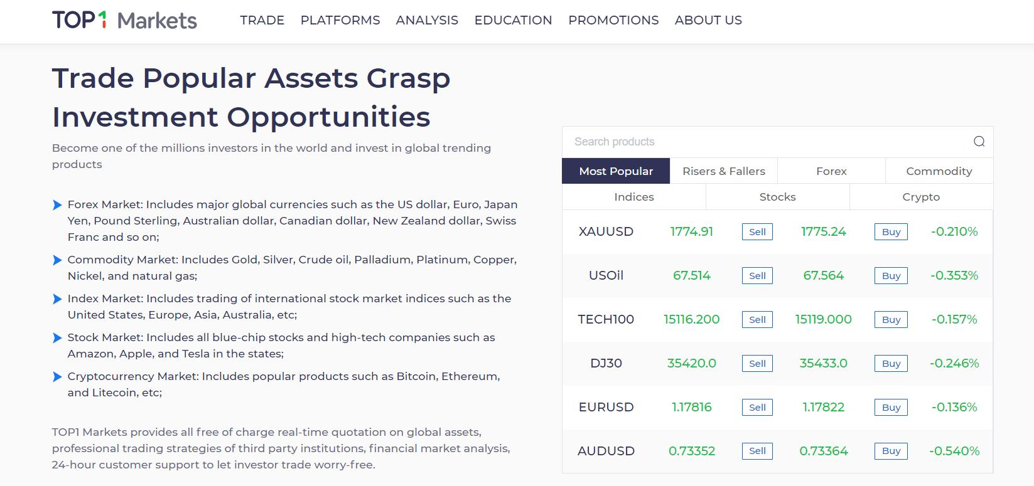Viewport: 1034px width, 486px height.
Task: Open the TRADE menu
Action: [262, 20]
